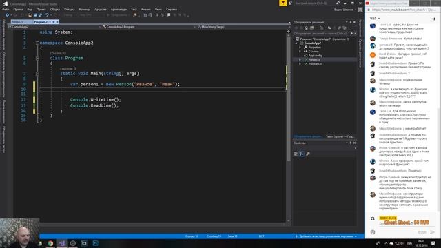The height and width of the screenshot is (248, 441).
Task: Expand the Person.cs node in Solution Explorer
Action: (x=300, y=60)
